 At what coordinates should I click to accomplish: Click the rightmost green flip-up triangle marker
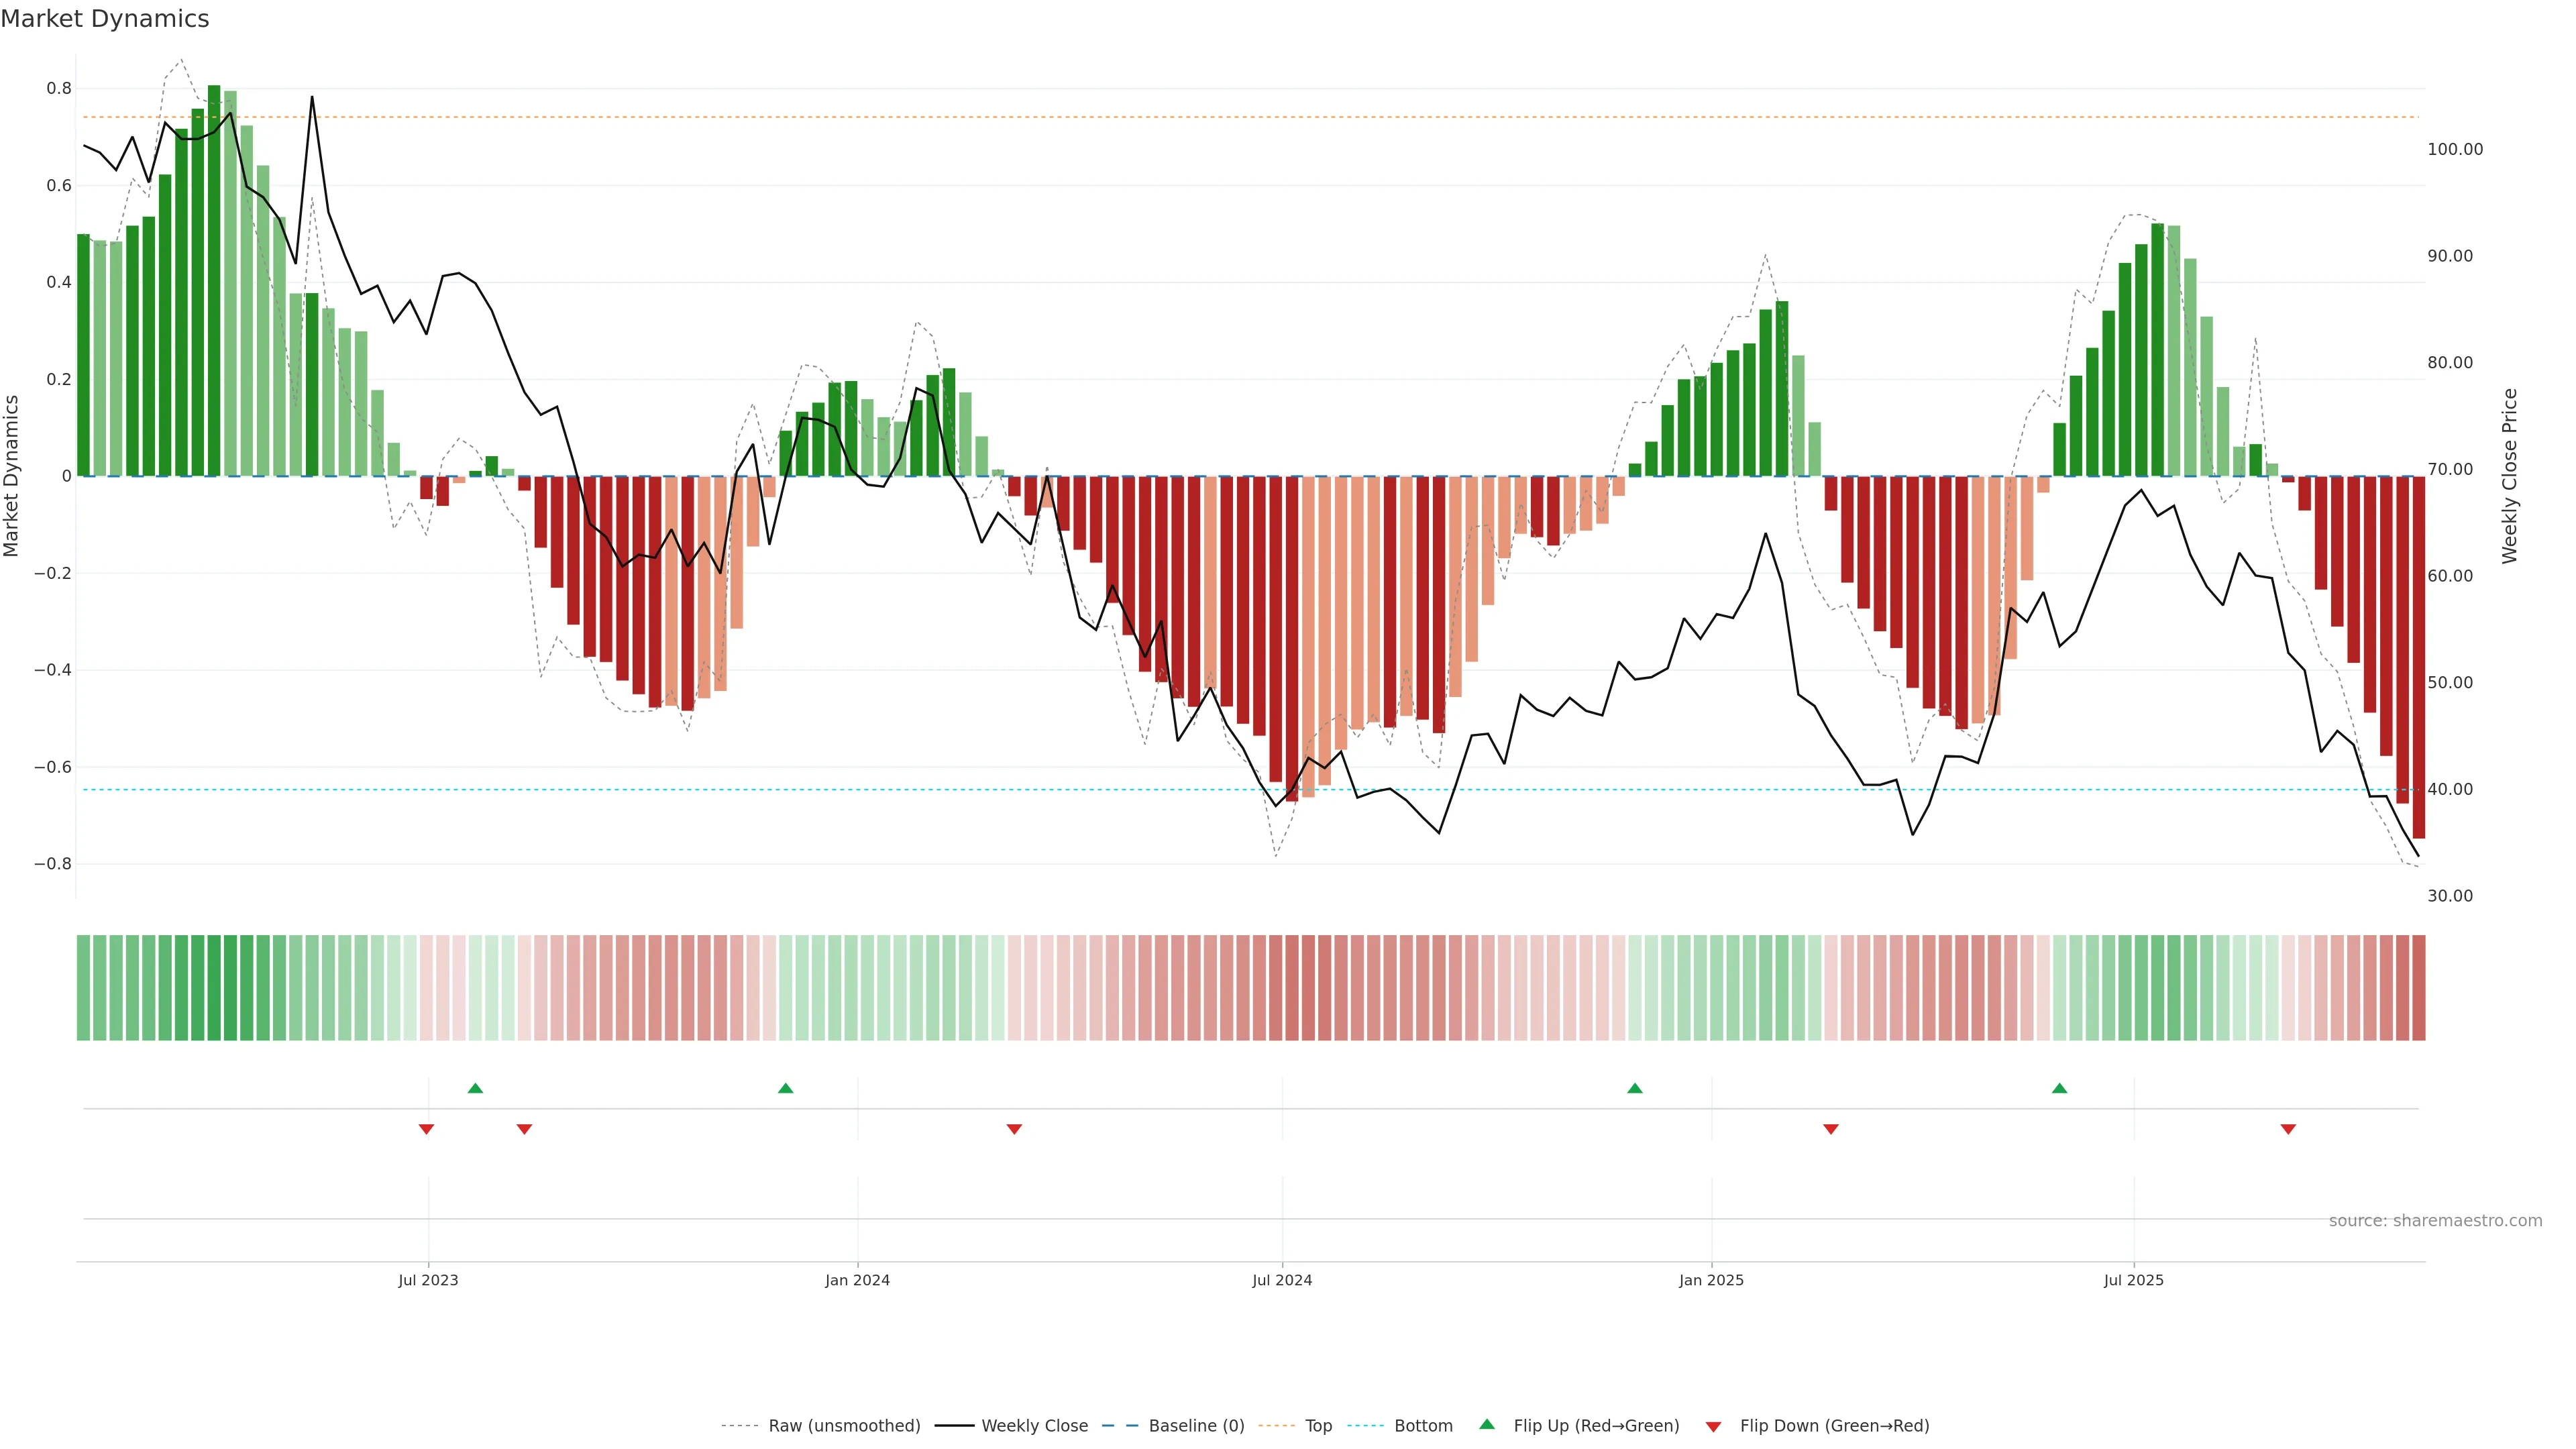(x=2059, y=1088)
